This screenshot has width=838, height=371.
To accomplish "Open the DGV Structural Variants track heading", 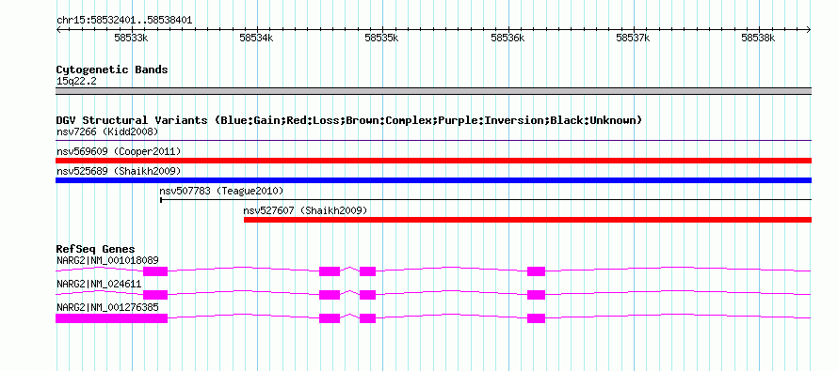I will click(x=349, y=120).
